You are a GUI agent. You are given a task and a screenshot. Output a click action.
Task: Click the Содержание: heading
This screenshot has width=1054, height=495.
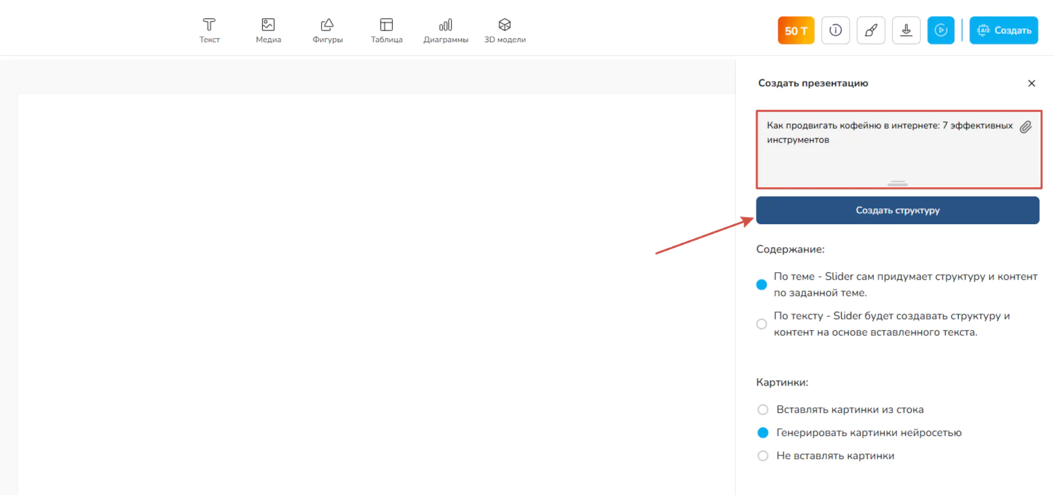click(x=790, y=249)
